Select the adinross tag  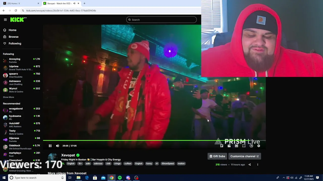coord(98,163)
